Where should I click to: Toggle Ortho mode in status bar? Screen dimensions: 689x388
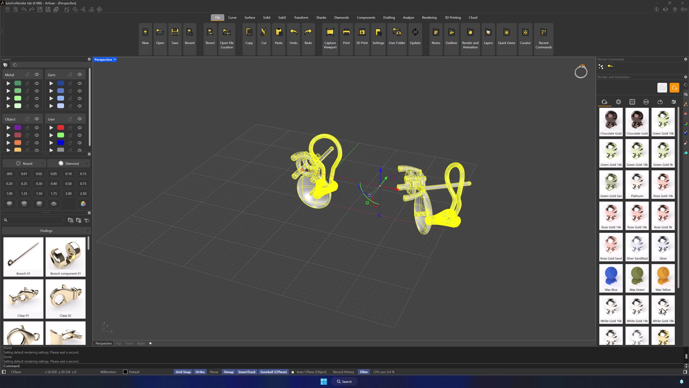click(200, 372)
